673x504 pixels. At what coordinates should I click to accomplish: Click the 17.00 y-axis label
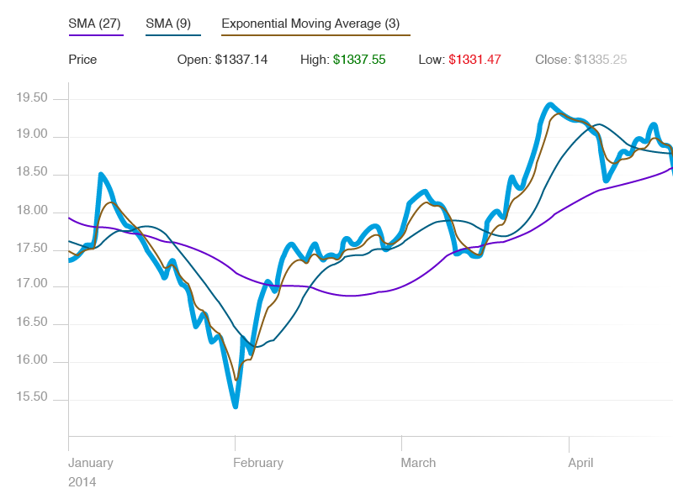tap(32, 283)
